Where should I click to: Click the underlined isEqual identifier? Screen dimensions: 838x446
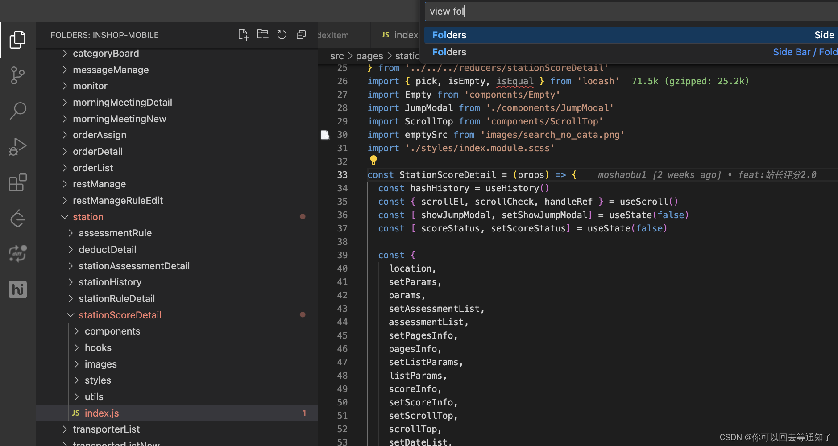(515, 81)
